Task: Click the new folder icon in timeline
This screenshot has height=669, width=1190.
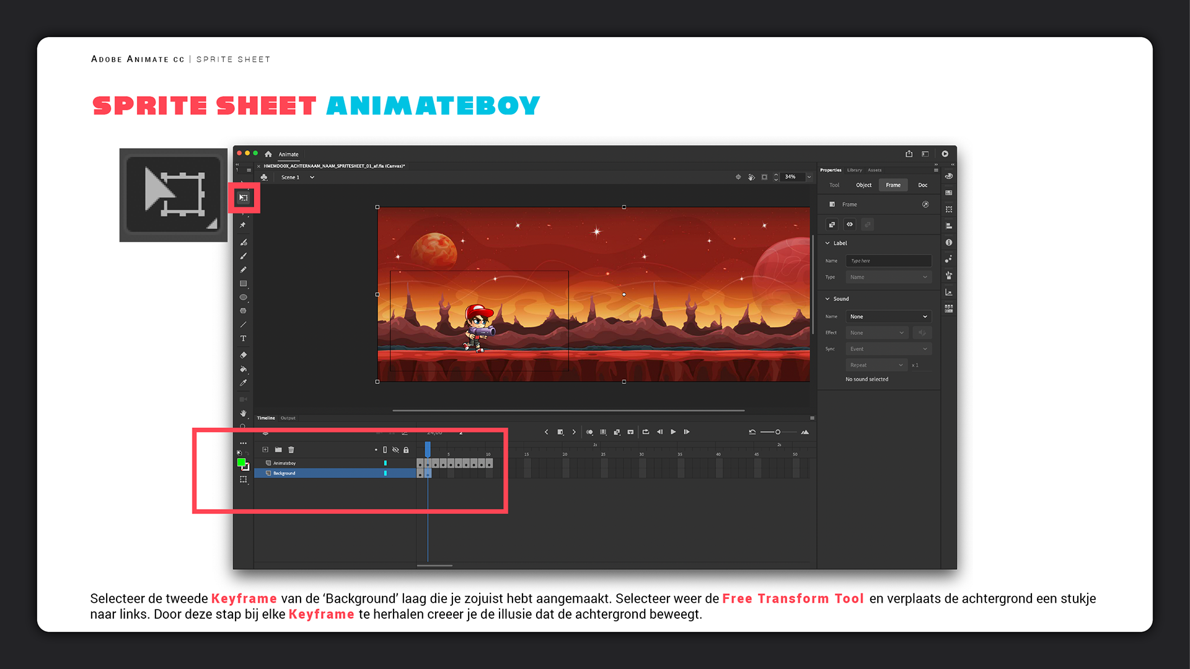Action: (x=278, y=450)
